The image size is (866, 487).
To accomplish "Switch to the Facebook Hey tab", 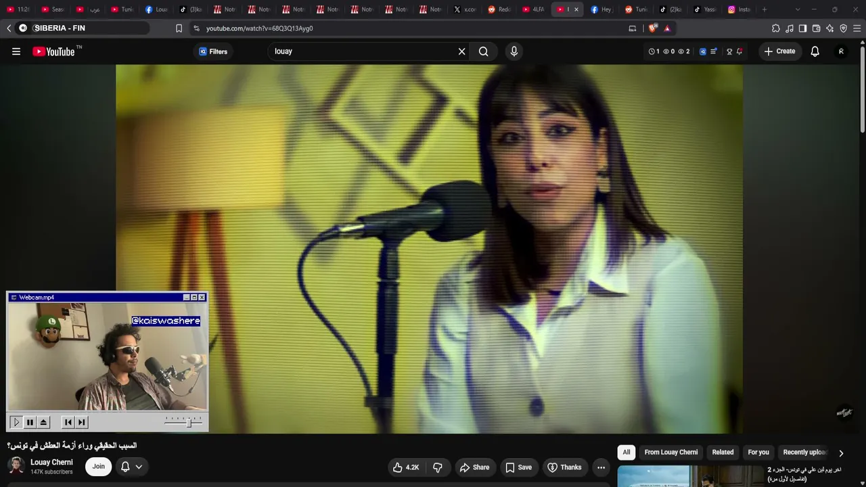I will coord(601,9).
